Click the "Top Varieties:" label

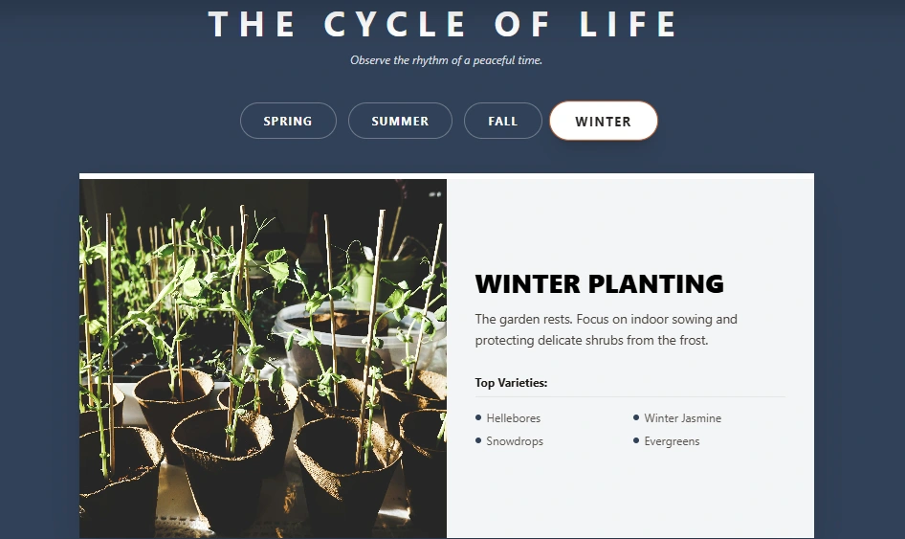click(511, 383)
